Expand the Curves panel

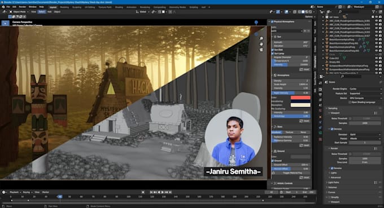(x=331, y=192)
